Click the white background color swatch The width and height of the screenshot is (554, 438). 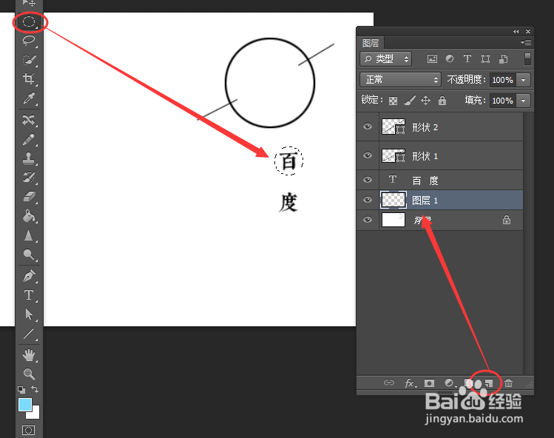click(x=34, y=414)
